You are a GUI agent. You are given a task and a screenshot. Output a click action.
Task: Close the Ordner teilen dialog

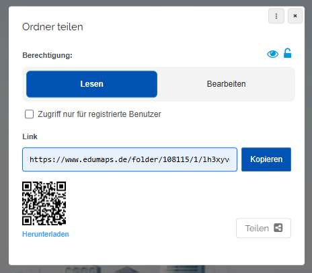coord(295,16)
